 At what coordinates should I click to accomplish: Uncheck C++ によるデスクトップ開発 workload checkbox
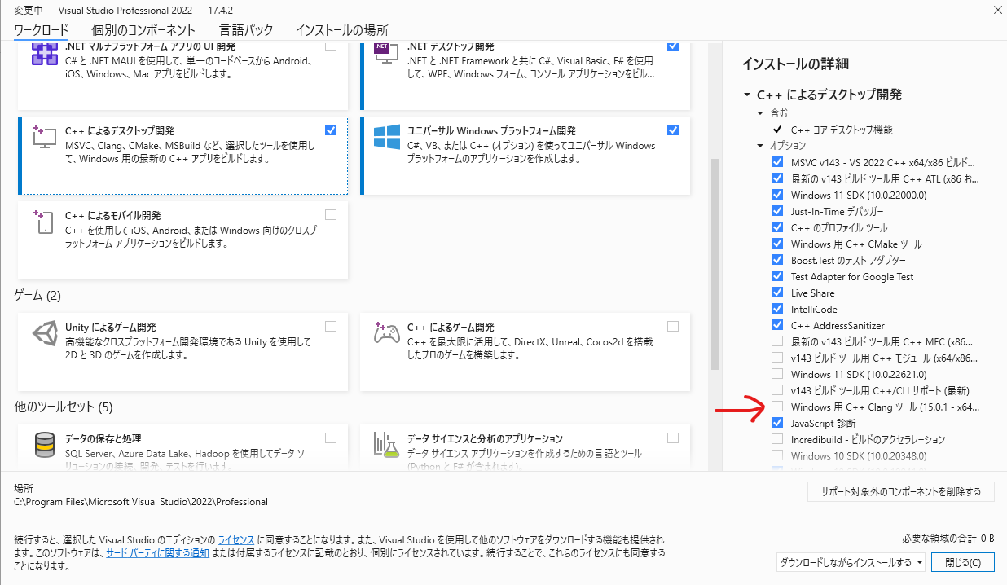pyautogui.click(x=330, y=130)
